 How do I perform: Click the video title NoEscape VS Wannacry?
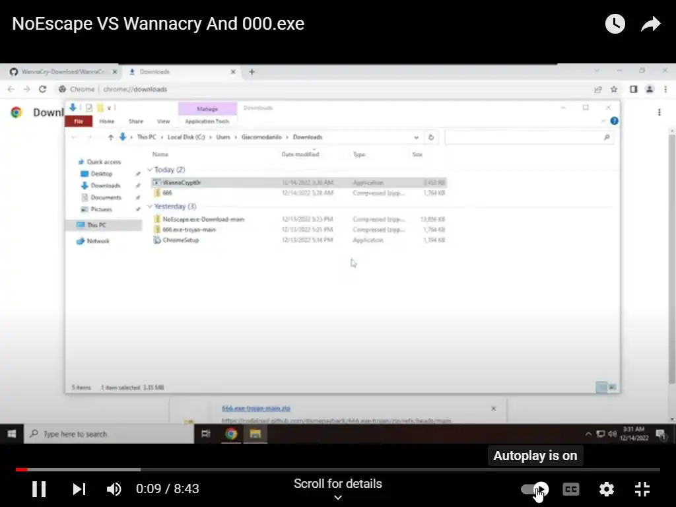point(158,24)
